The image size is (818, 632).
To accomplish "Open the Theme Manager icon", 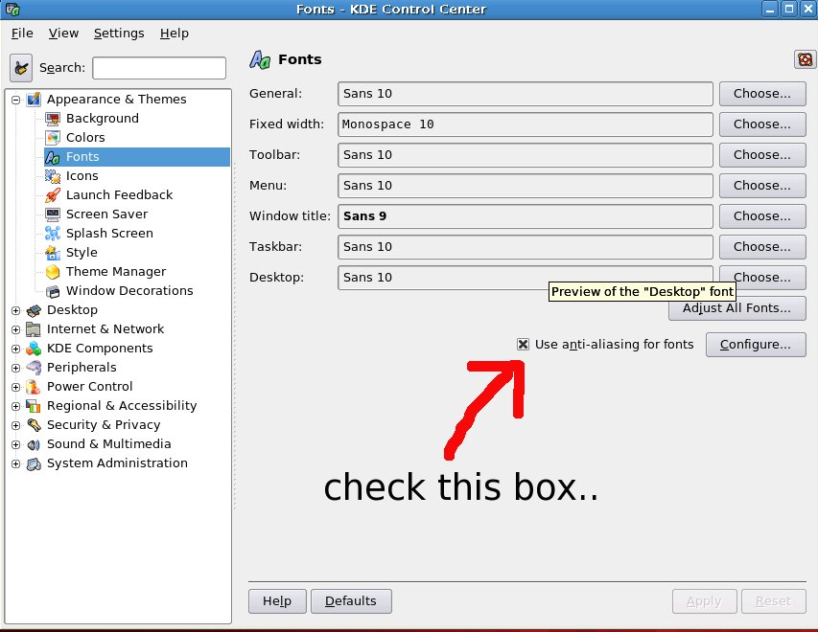I will (53, 272).
